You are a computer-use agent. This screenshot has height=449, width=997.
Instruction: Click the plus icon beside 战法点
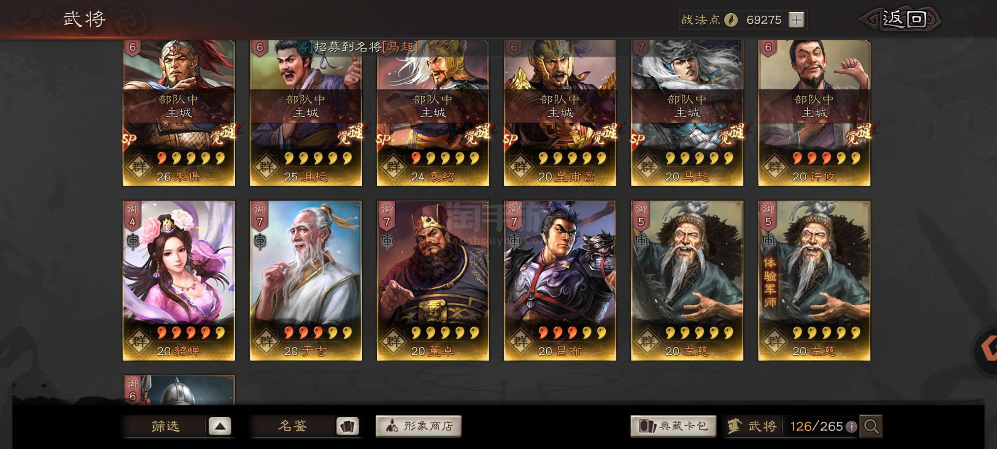click(x=796, y=20)
